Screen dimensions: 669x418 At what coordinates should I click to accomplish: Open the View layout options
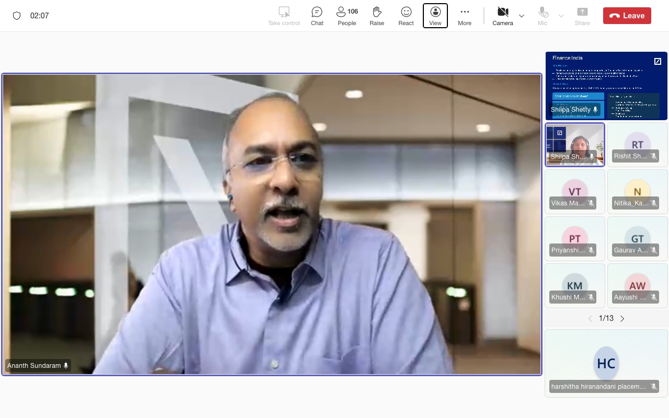pyautogui.click(x=435, y=16)
